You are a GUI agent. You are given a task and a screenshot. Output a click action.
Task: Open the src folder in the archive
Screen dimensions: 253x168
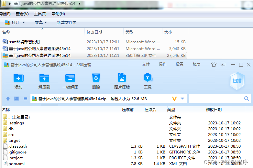tap(11, 135)
